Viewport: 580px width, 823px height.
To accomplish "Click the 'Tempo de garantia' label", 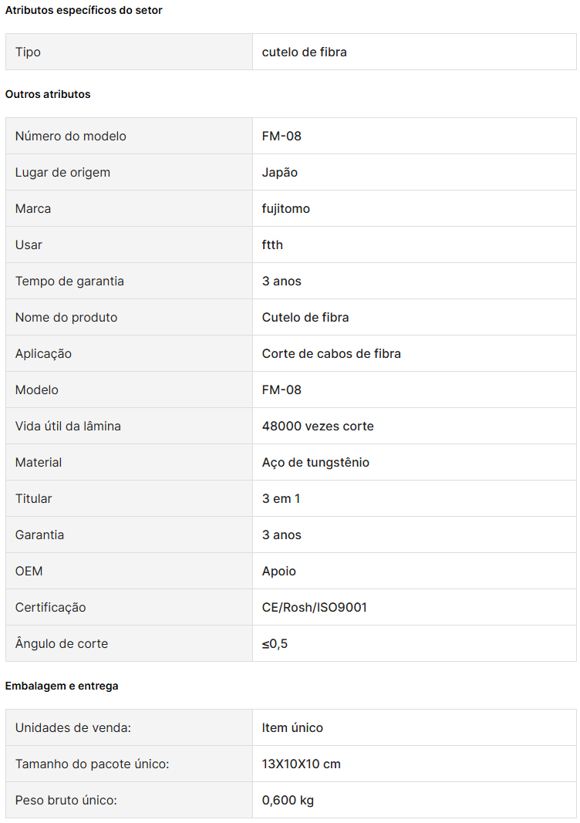I will [x=69, y=281].
